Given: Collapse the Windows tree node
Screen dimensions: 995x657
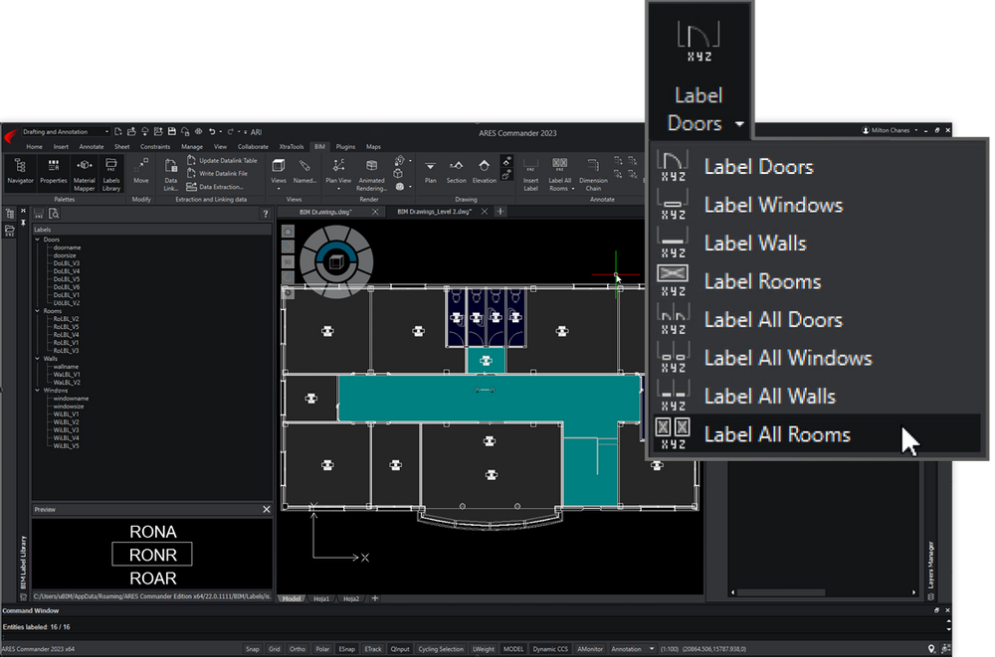Looking at the screenshot, I should (x=38, y=390).
